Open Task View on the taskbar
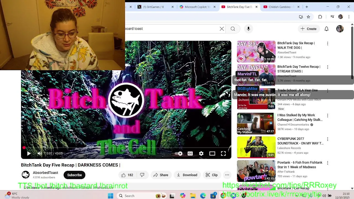Image resolution: width=354 pixels, height=199 pixels. [172, 196]
